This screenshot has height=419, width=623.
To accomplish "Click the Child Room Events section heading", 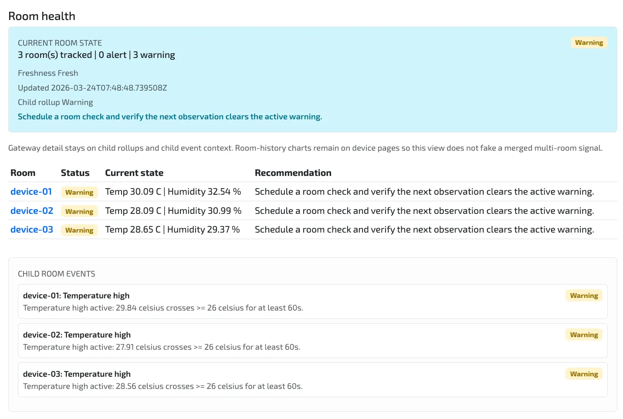I will [57, 274].
